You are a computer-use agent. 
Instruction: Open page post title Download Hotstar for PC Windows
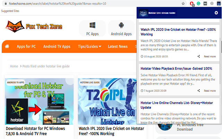[x=35, y=131]
